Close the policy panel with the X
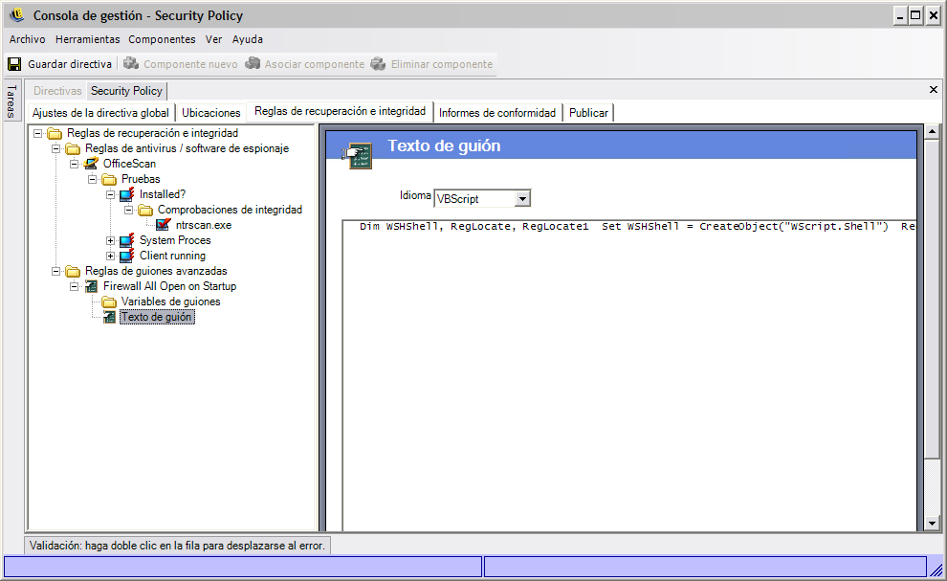The height and width of the screenshot is (581, 947). pos(933,89)
